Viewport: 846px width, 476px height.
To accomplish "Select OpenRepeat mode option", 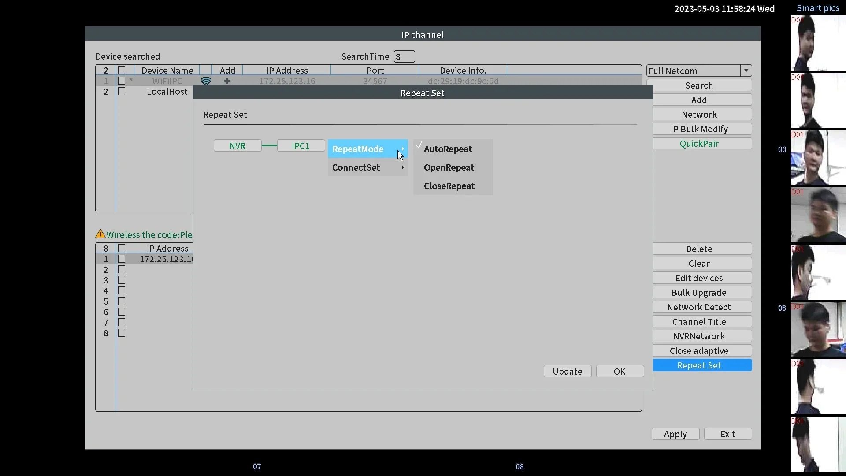I will click(x=449, y=167).
